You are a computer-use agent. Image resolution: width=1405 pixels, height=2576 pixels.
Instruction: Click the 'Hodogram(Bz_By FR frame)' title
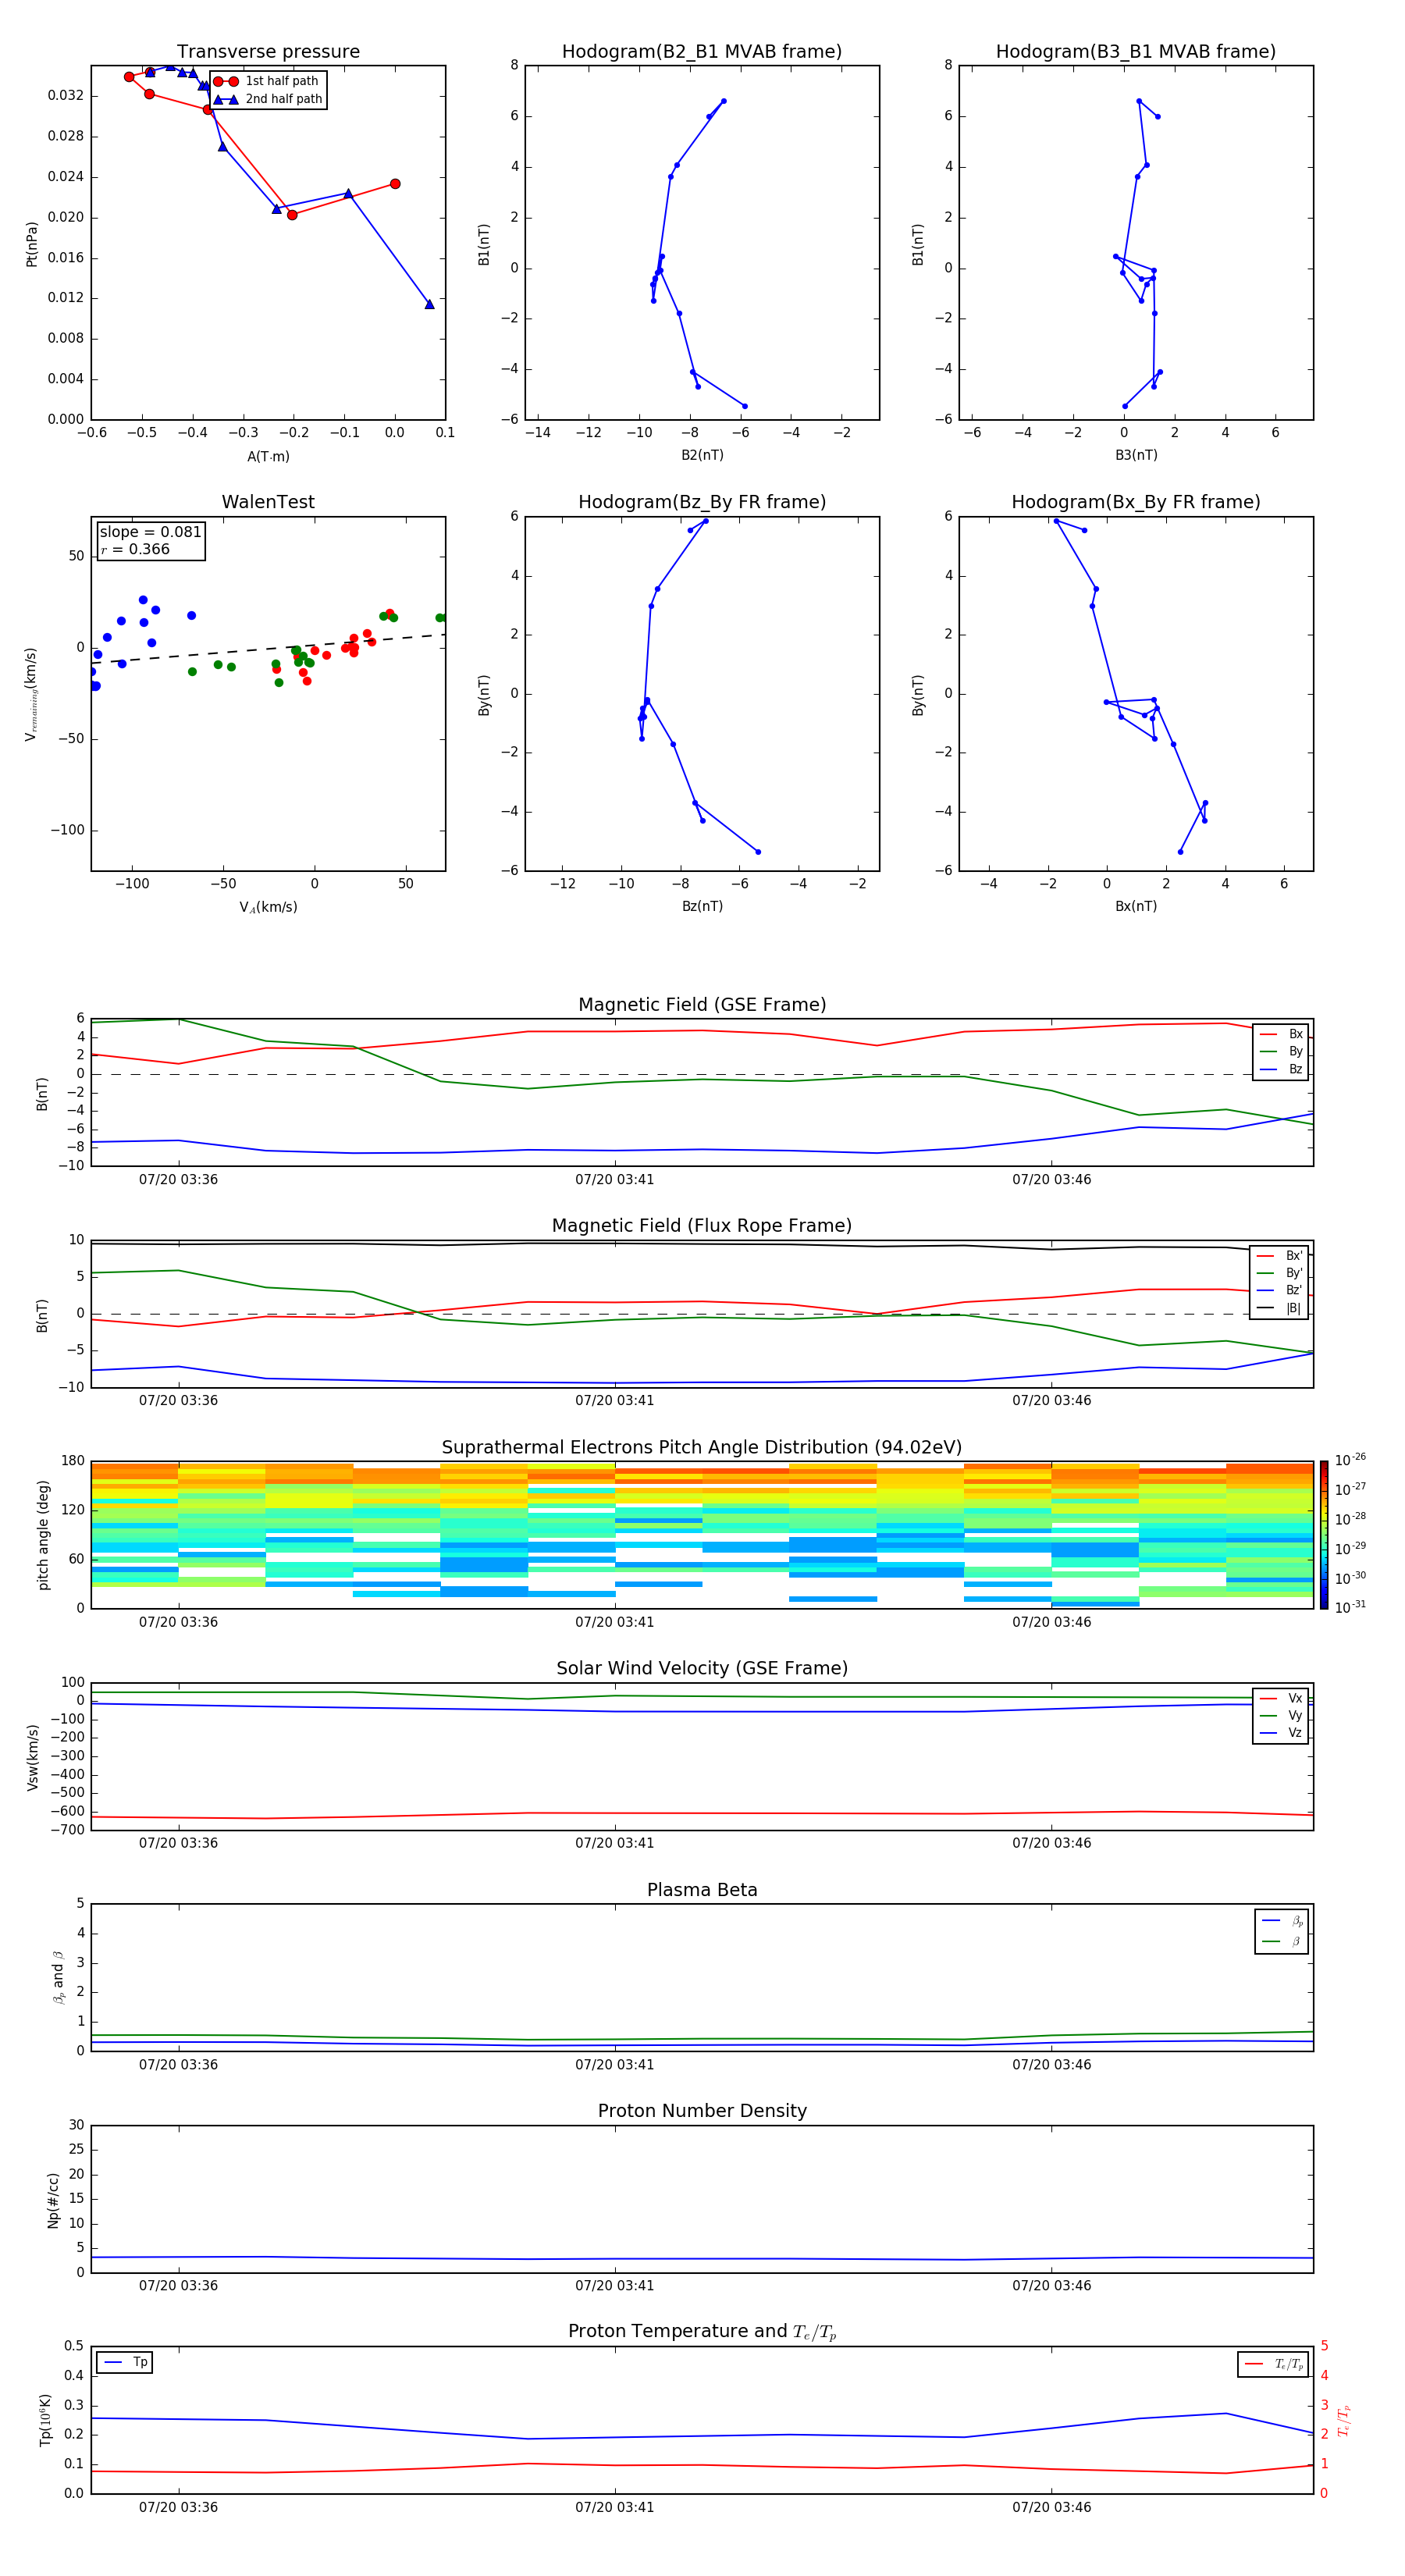[702, 502]
